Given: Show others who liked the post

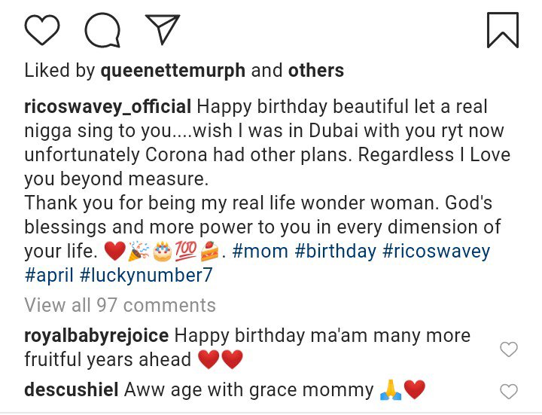Looking at the screenshot, I should point(316,71).
